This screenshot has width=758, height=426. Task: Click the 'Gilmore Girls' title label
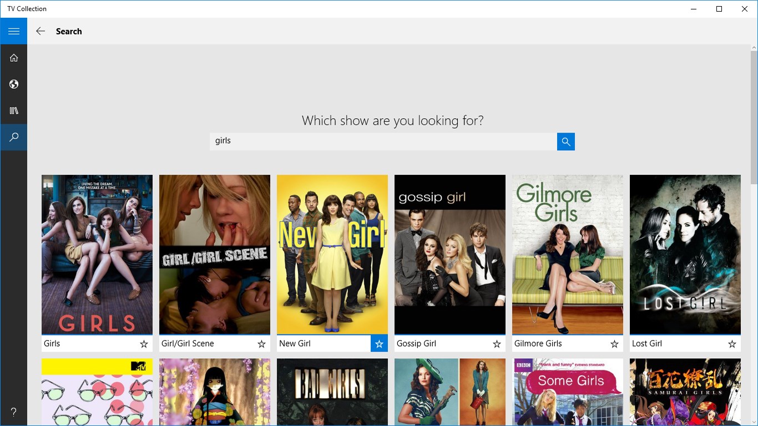pos(538,343)
